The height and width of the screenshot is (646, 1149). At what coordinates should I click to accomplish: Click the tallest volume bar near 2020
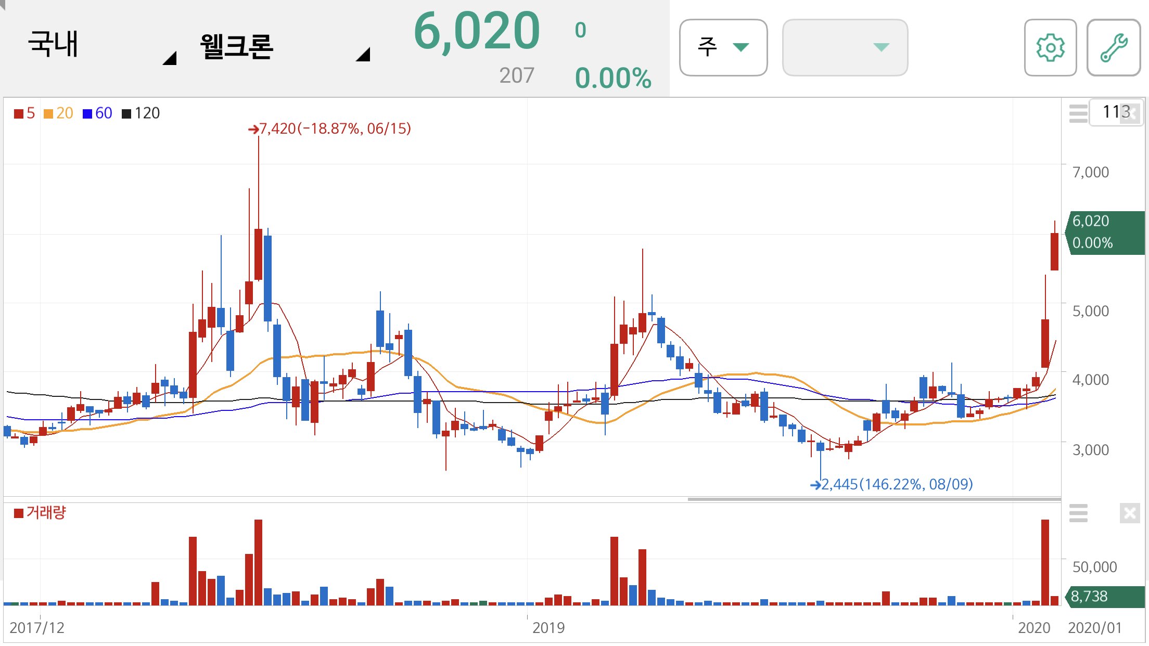pyautogui.click(x=1045, y=562)
